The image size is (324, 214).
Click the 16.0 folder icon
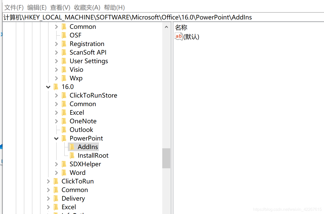click(x=56, y=87)
